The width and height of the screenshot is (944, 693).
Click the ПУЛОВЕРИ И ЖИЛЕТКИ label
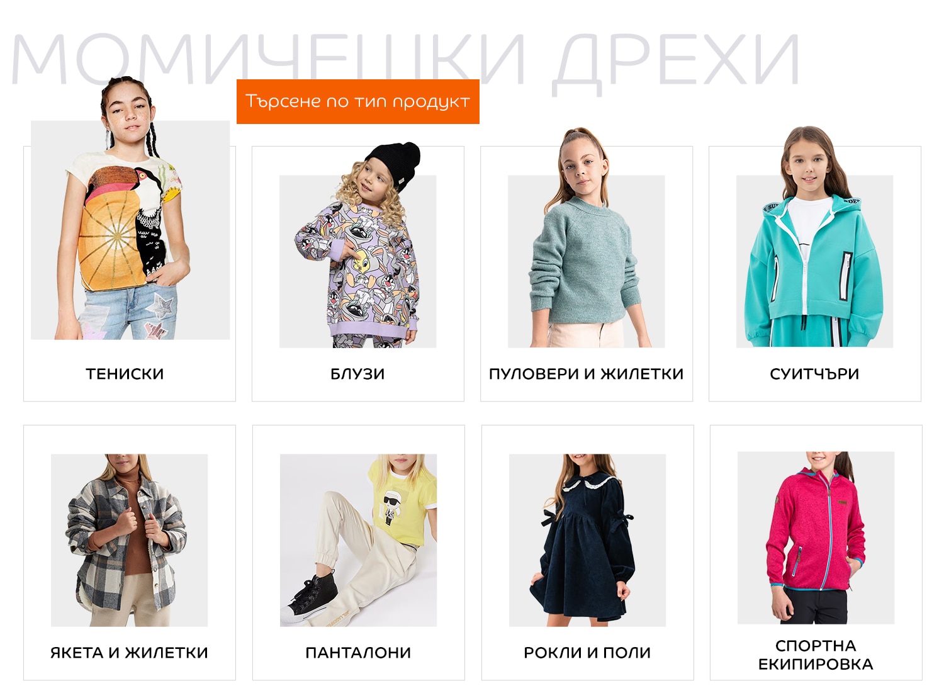click(x=587, y=374)
